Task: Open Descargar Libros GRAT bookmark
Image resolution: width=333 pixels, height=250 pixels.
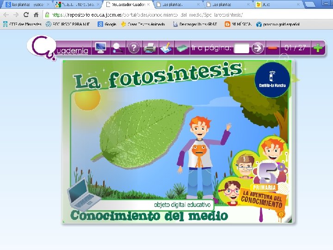Action: coord(195,24)
